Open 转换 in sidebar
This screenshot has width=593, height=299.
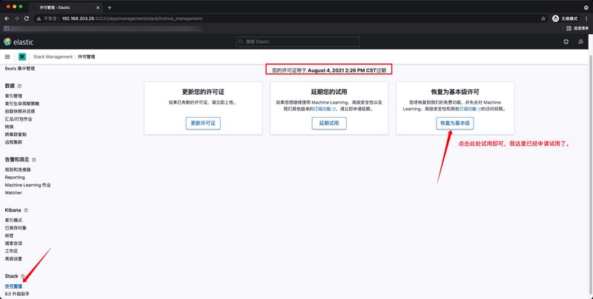pos(9,127)
